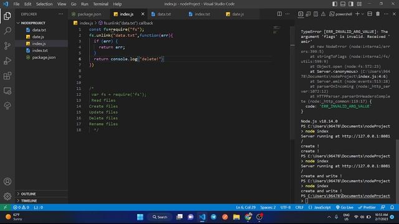Show the Output panel icon
The width and height of the screenshot is (399, 224).
pos(316,14)
